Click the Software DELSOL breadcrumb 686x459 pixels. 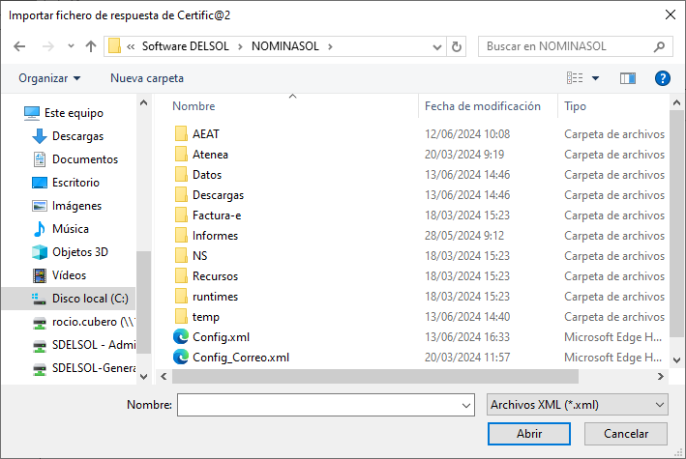(186, 46)
